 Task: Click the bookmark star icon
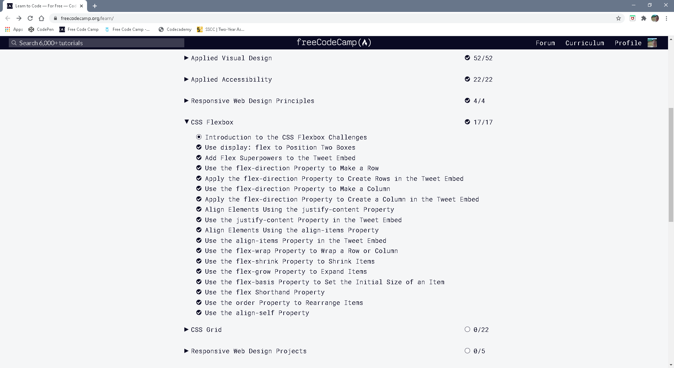(x=619, y=18)
